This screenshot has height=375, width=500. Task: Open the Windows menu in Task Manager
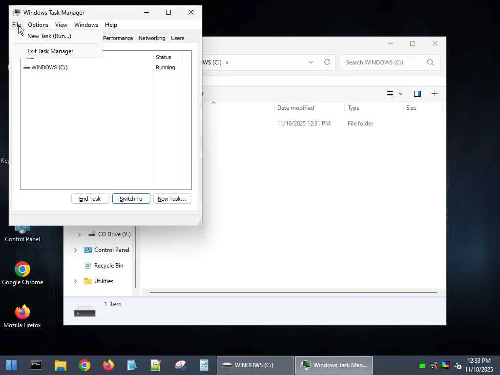pos(86,25)
